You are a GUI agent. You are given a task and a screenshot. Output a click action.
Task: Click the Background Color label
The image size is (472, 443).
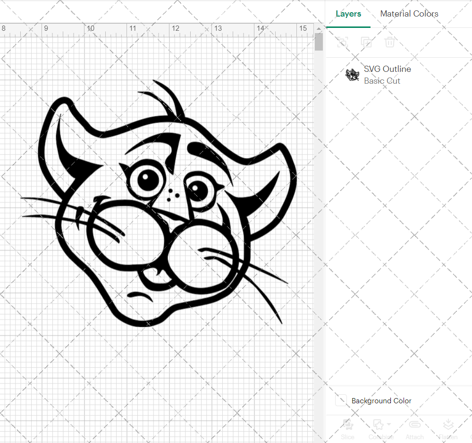pyautogui.click(x=381, y=401)
